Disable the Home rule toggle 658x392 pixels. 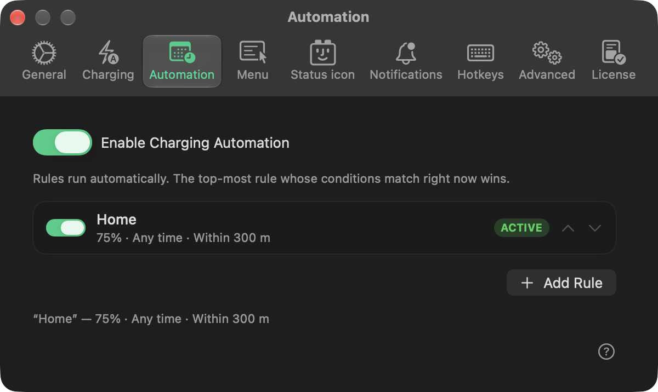click(66, 228)
